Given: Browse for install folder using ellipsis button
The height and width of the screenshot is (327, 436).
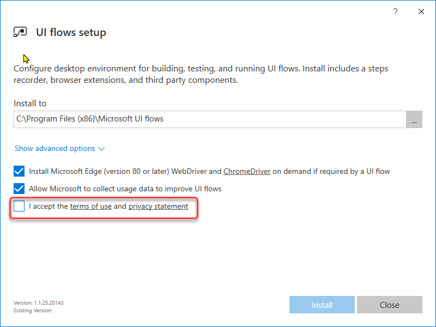Looking at the screenshot, I should 414,119.
